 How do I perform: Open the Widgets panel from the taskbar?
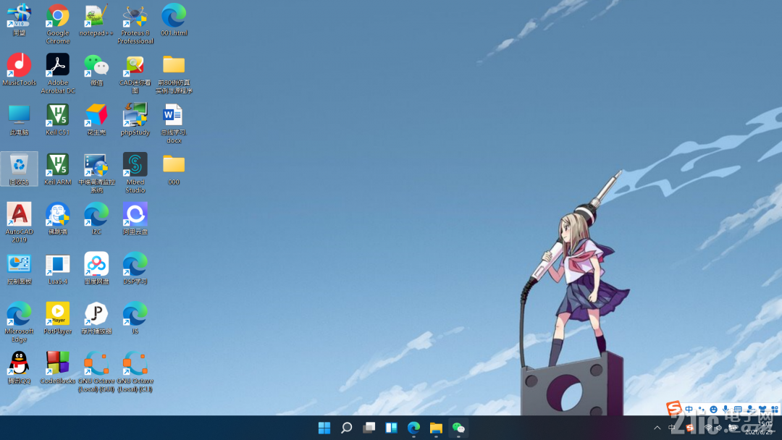tap(392, 428)
